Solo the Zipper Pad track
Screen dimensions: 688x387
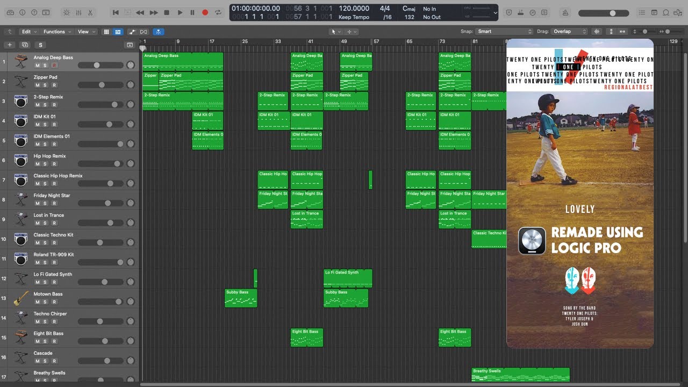(x=46, y=85)
